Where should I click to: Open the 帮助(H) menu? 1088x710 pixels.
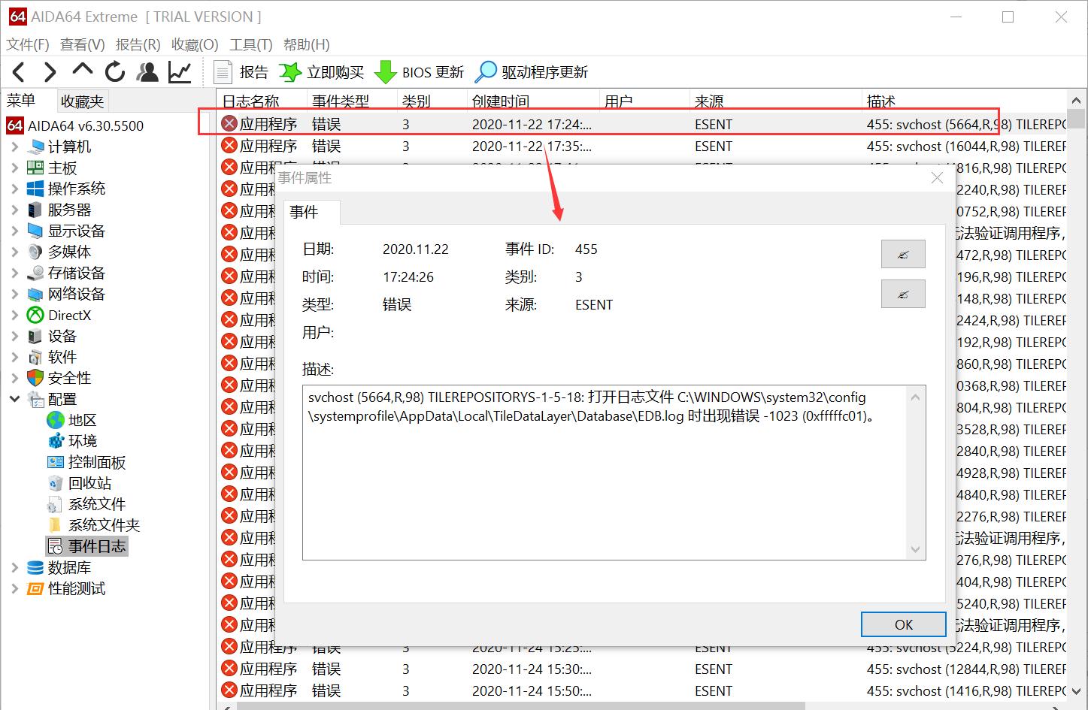307,44
